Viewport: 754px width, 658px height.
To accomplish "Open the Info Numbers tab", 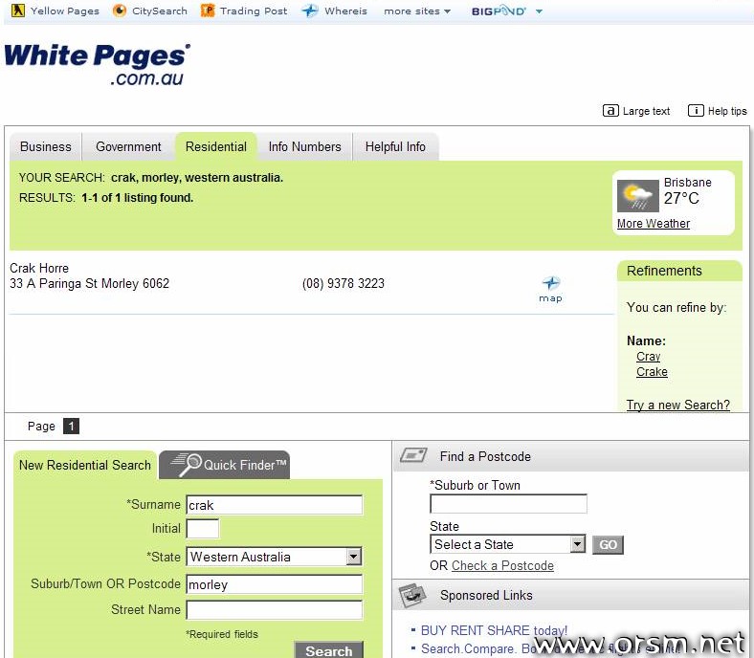I will click(x=304, y=146).
